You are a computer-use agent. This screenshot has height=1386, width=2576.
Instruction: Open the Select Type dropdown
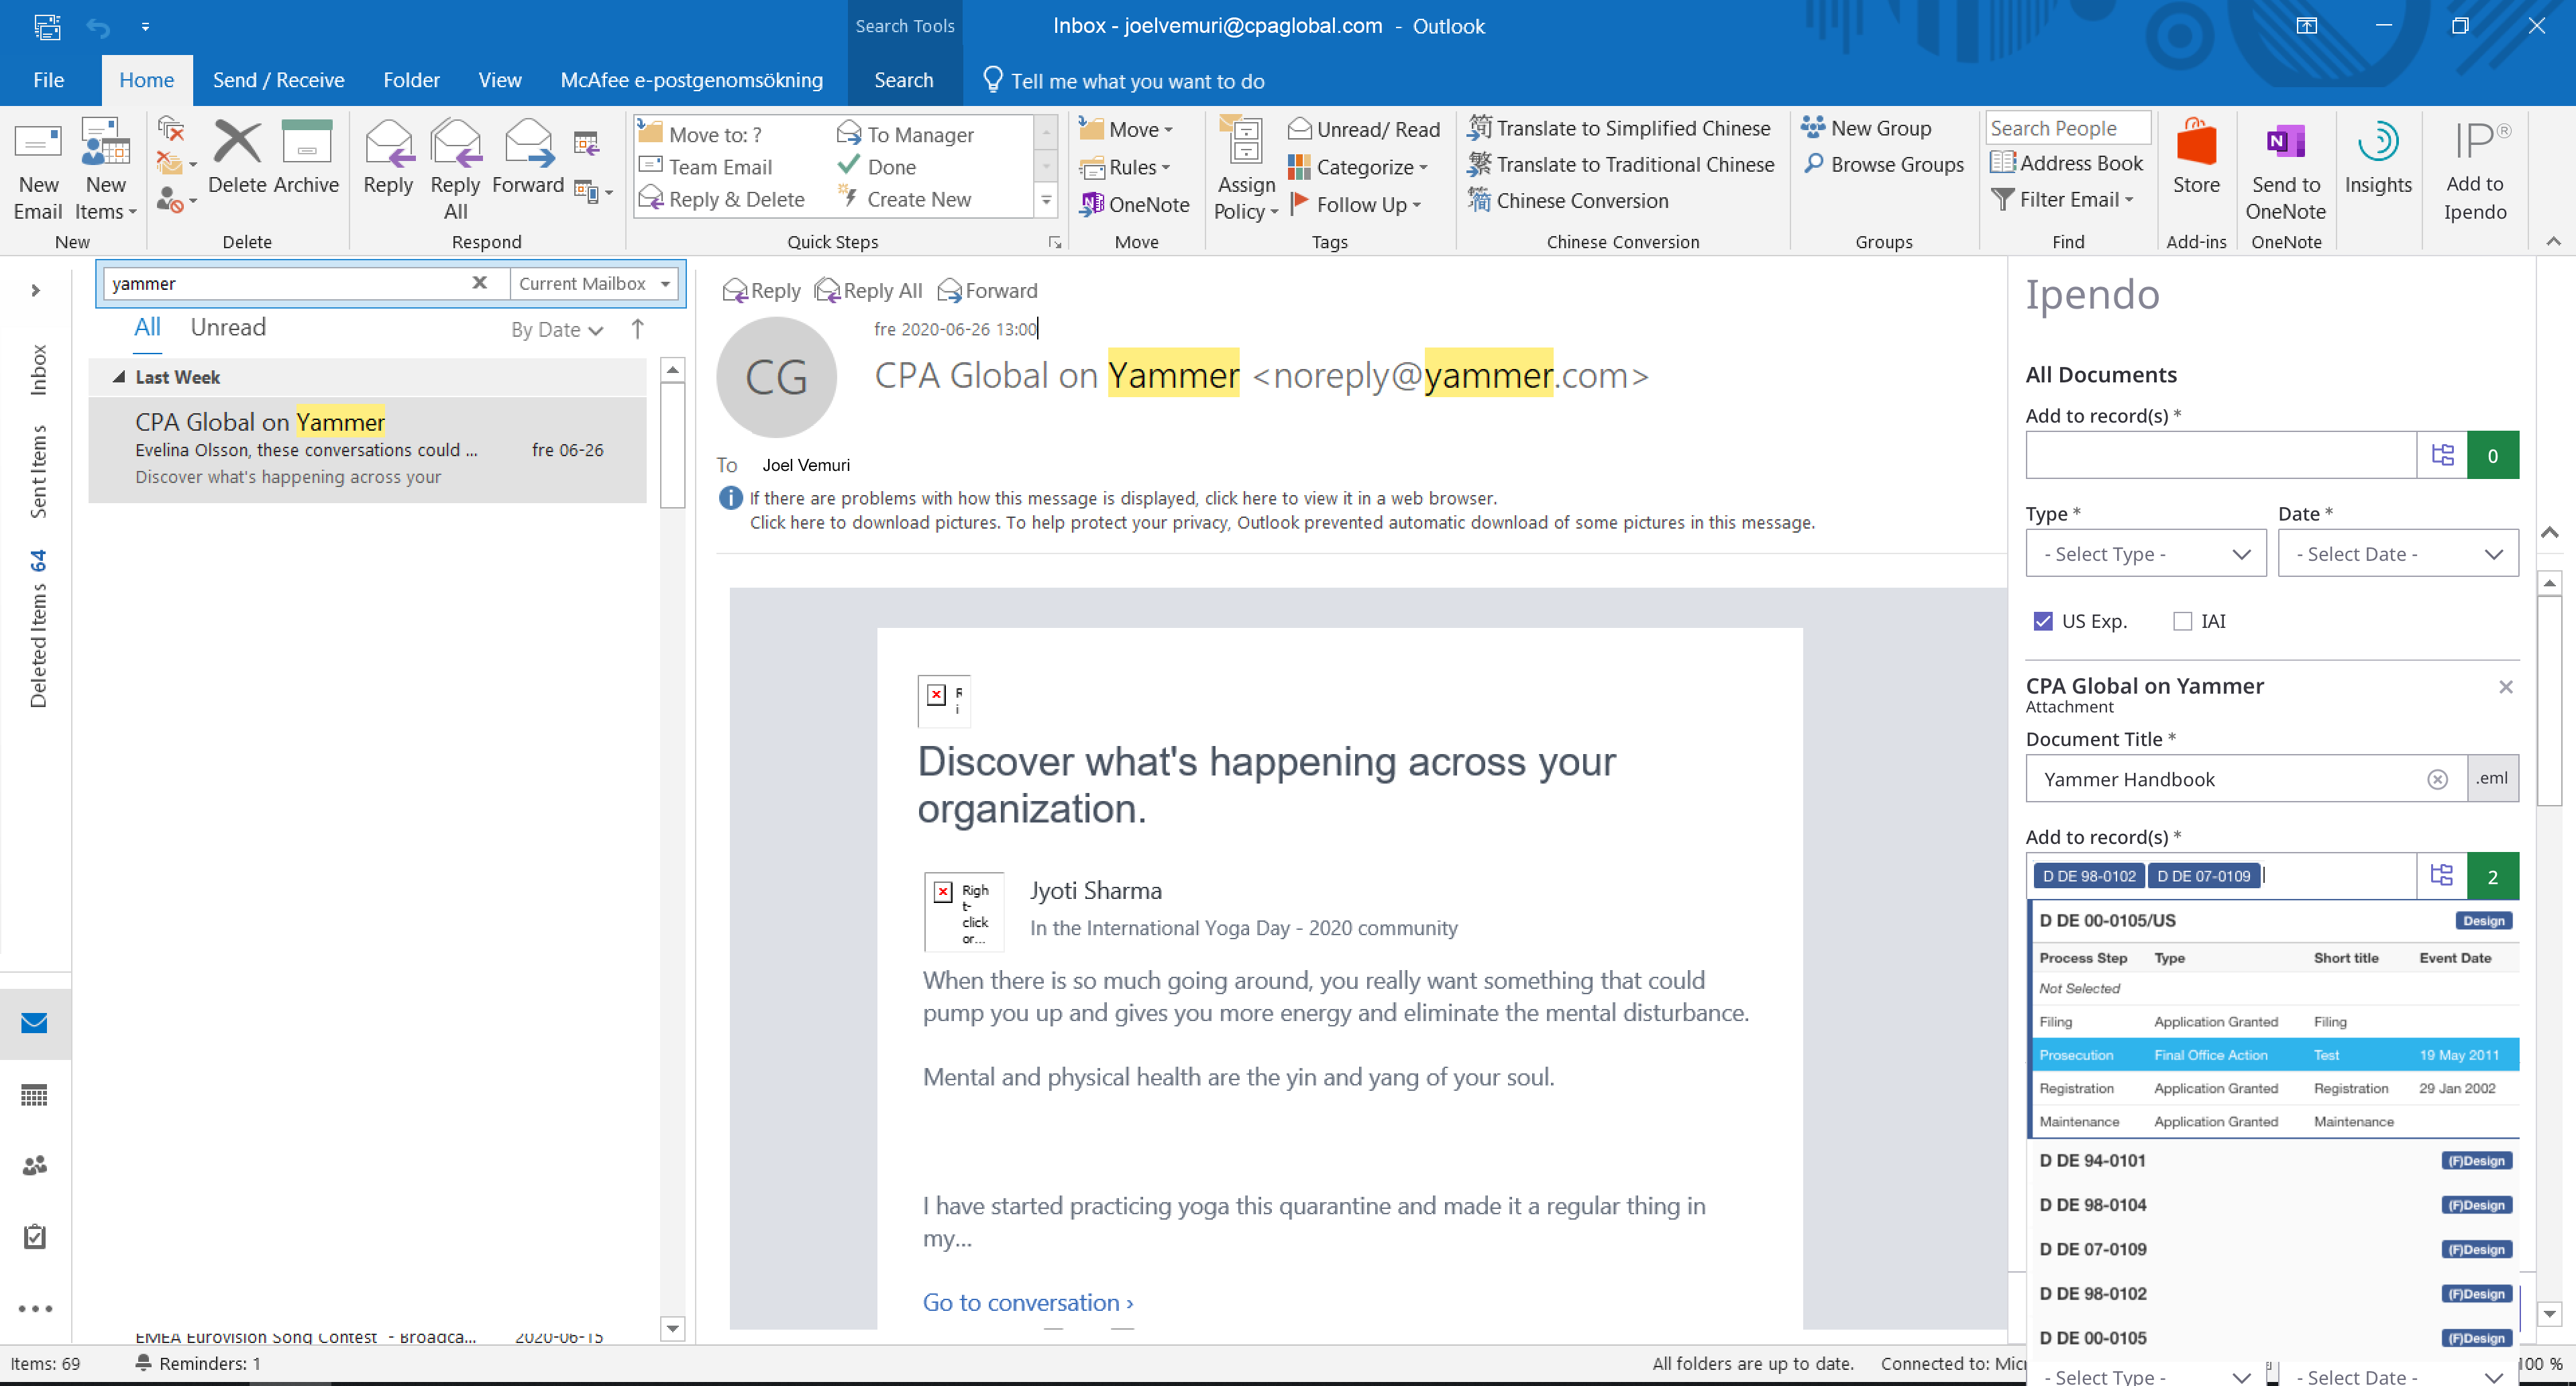point(2145,553)
